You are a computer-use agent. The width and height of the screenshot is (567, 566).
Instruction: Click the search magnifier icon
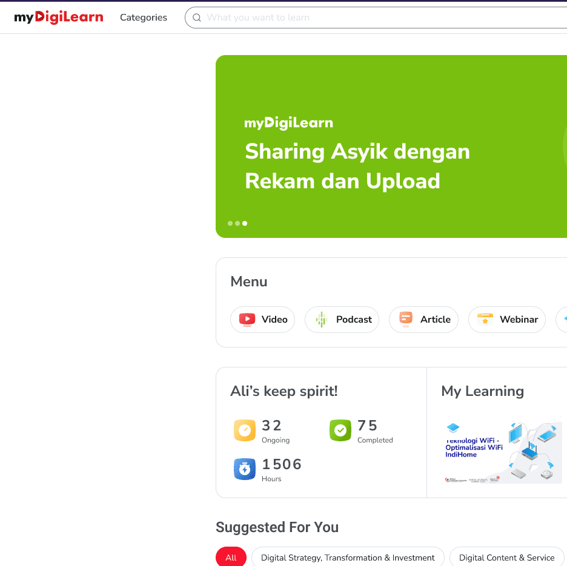pos(197,18)
